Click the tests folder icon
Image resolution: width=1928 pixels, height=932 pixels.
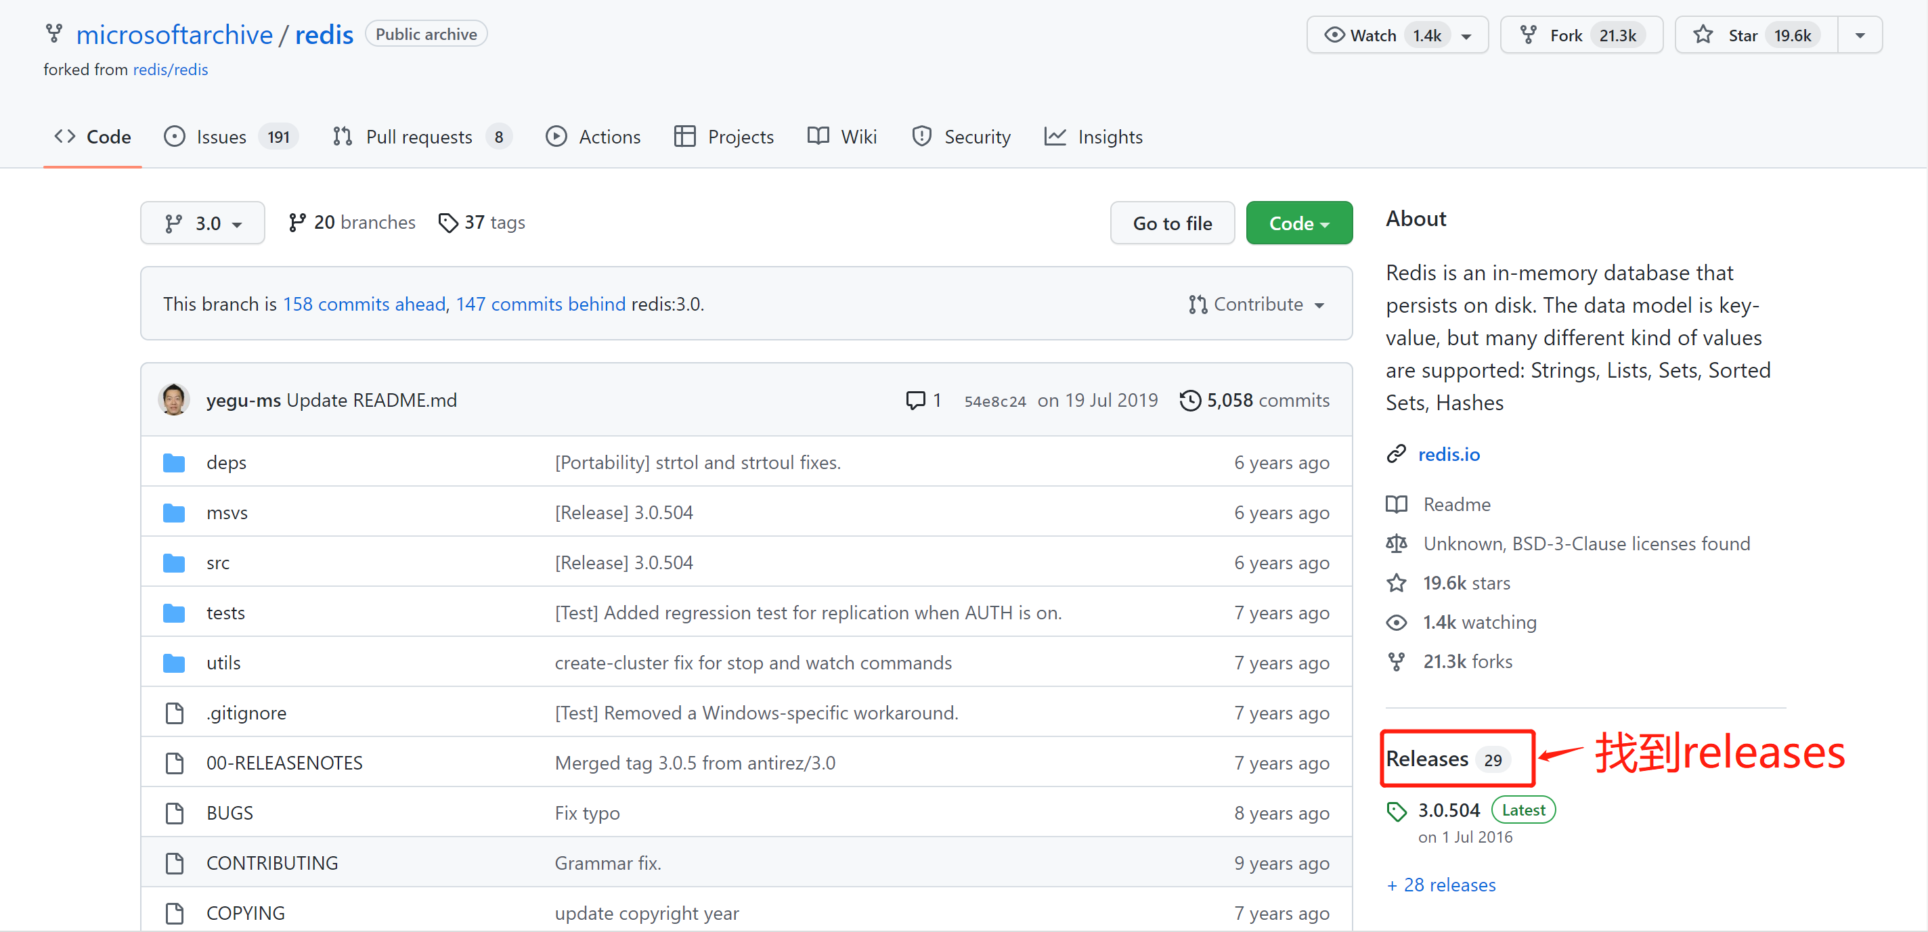pos(173,613)
